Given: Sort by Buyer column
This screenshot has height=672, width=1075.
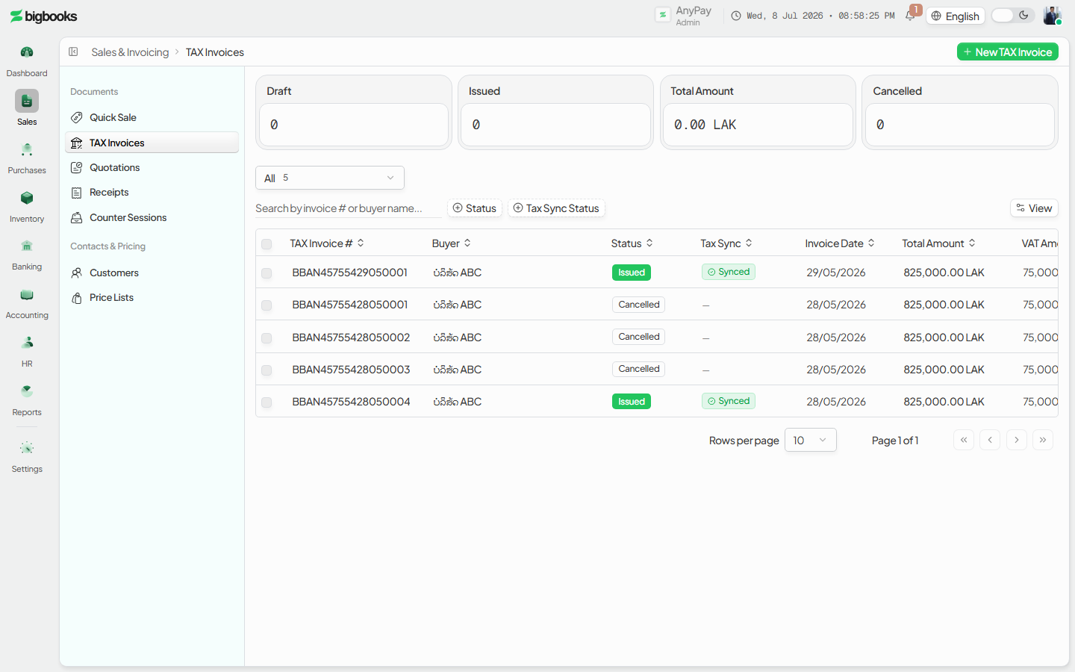Looking at the screenshot, I should click(452, 243).
